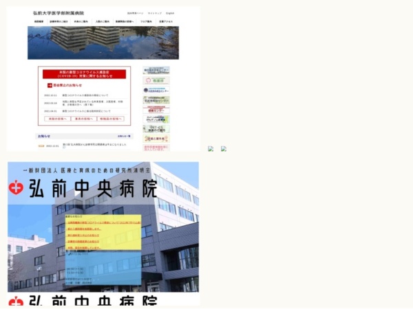Click the second broken image icon right of the top thumbnail
Viewport: 413px width, 309px height.
click(x=224, y=149)
